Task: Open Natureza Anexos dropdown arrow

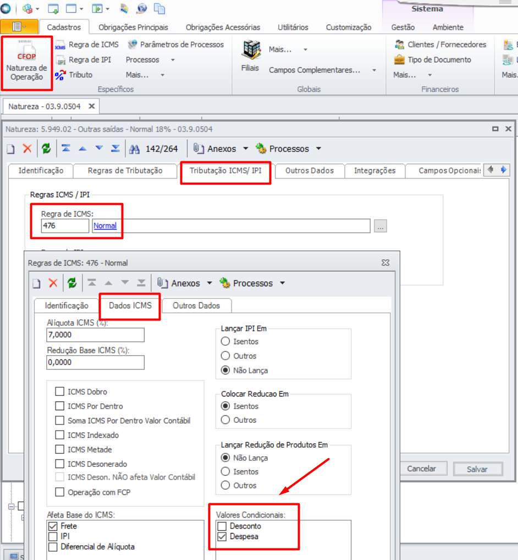Action: pos(246,149)
